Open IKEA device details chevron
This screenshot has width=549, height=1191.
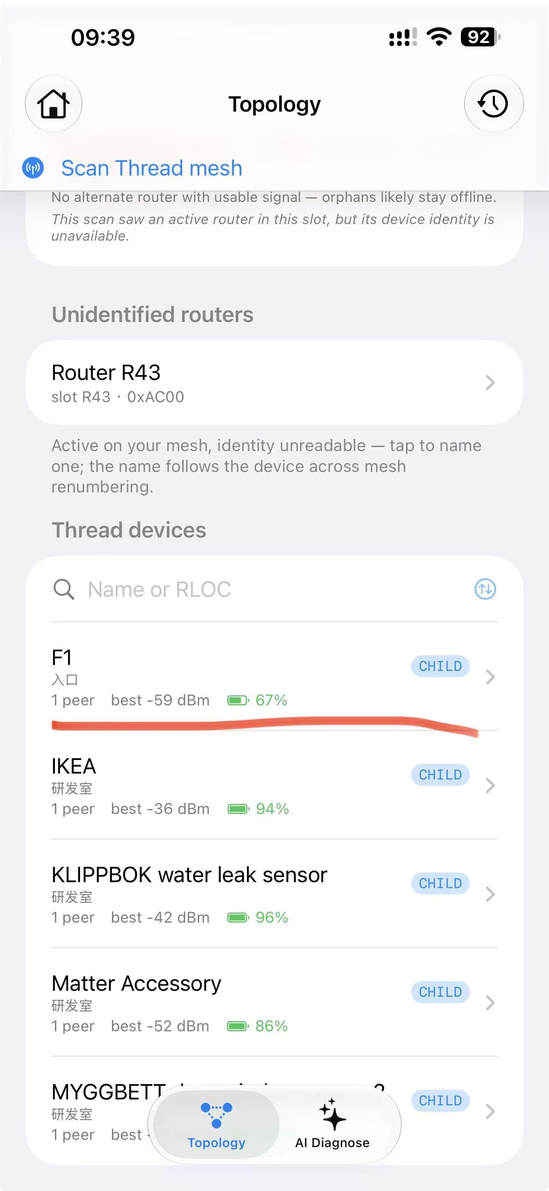pyautogui.click(x=490, y=785)
